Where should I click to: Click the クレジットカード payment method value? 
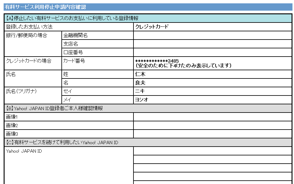pyautogui.click(x=152, y=27)
